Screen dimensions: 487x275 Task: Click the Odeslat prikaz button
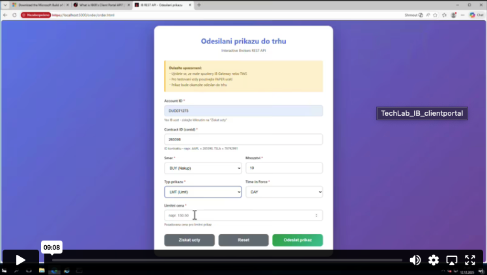click(298, 240)
